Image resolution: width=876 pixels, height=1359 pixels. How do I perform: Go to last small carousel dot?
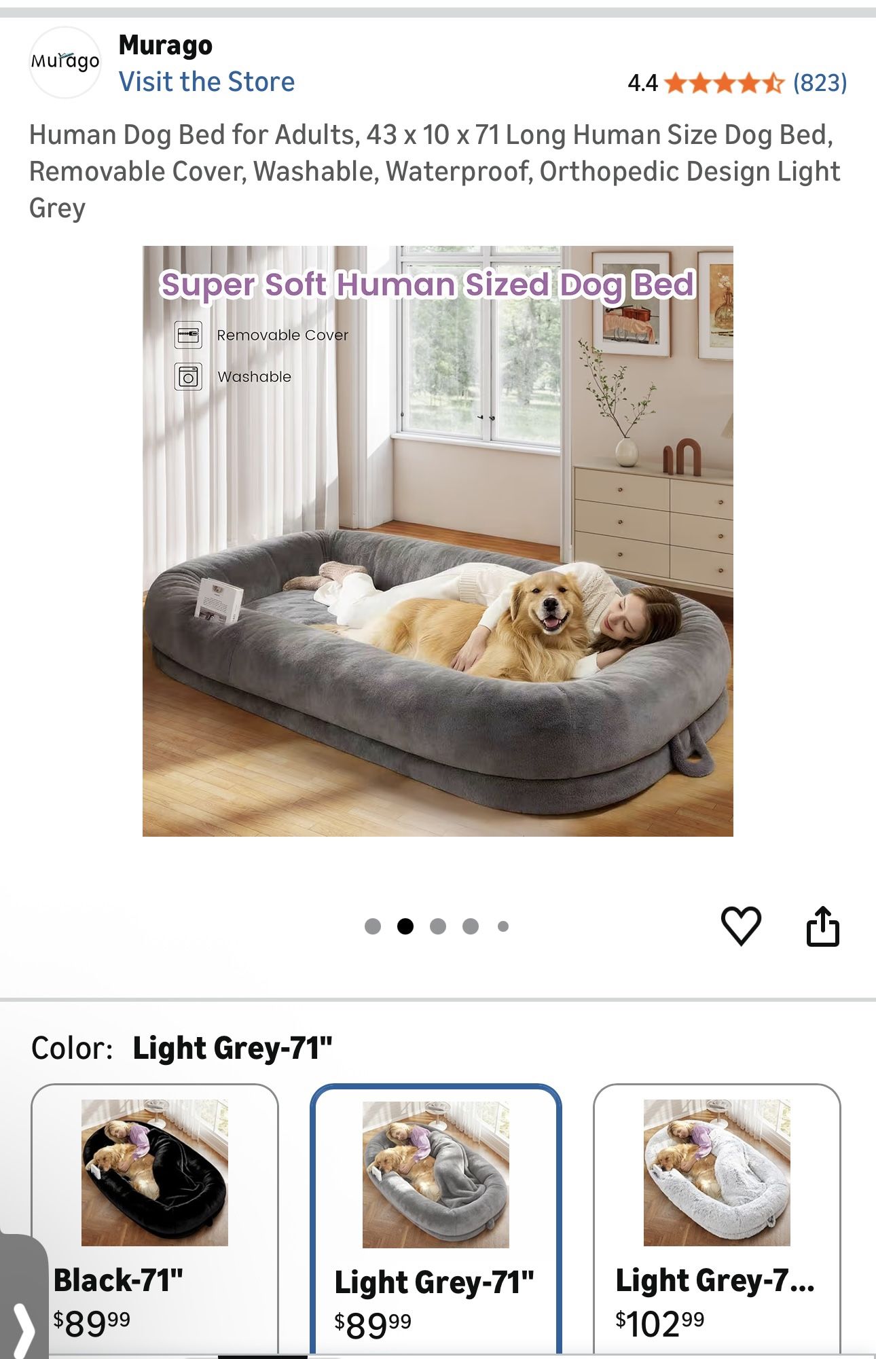(503, 926)
